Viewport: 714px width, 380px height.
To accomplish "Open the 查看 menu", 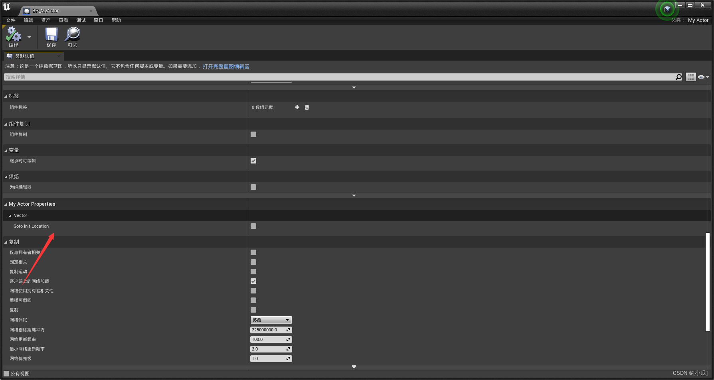I will tap(63, 20).
